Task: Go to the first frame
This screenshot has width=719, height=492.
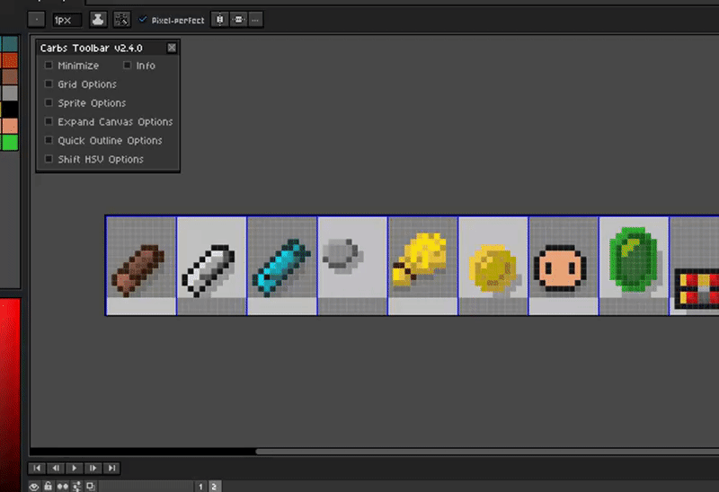Action: tap(37, 468)
